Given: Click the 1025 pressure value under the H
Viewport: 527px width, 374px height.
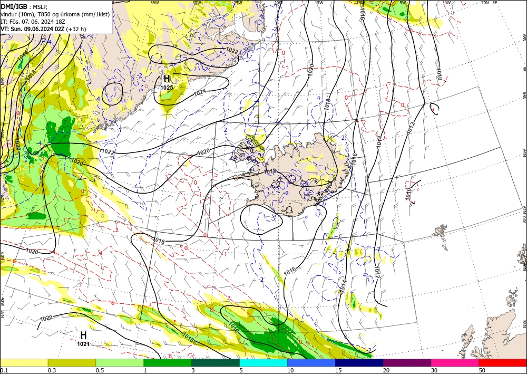Looking at the screenshot, I should pos(167,88).
